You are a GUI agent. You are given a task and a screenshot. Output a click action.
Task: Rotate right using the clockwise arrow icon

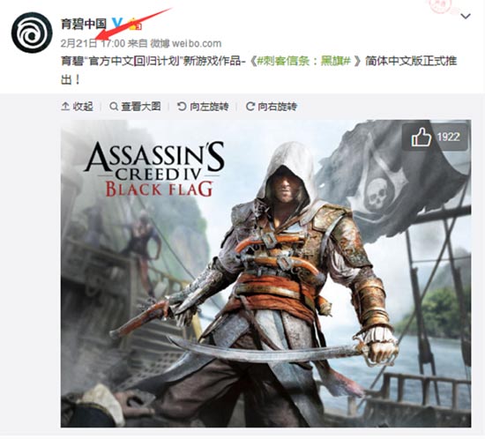pyautogui.click(x=250, y=107)
